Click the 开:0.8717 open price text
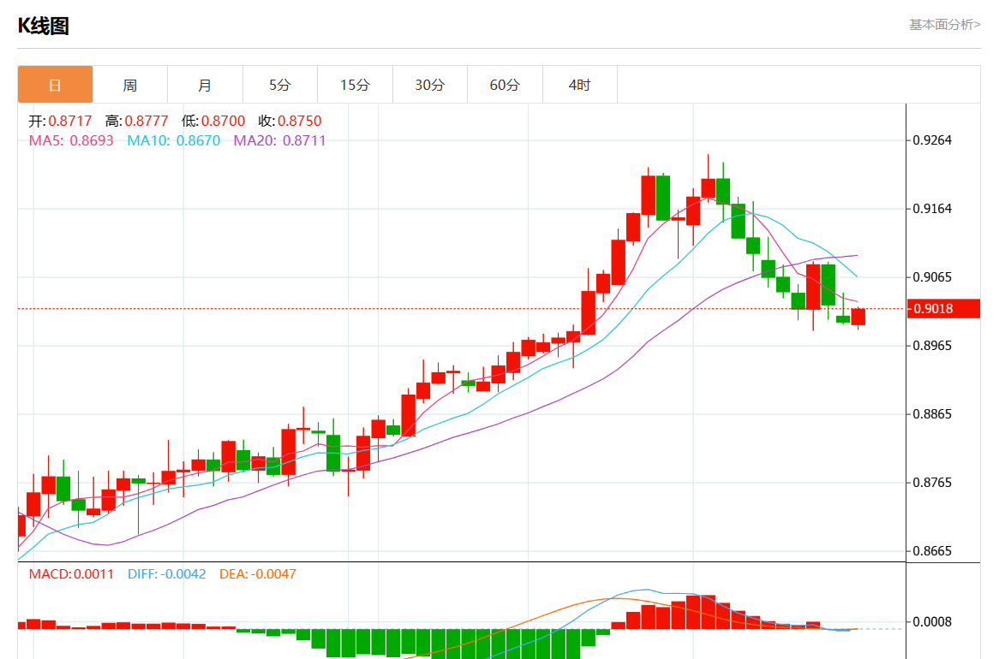 point(60,121)
